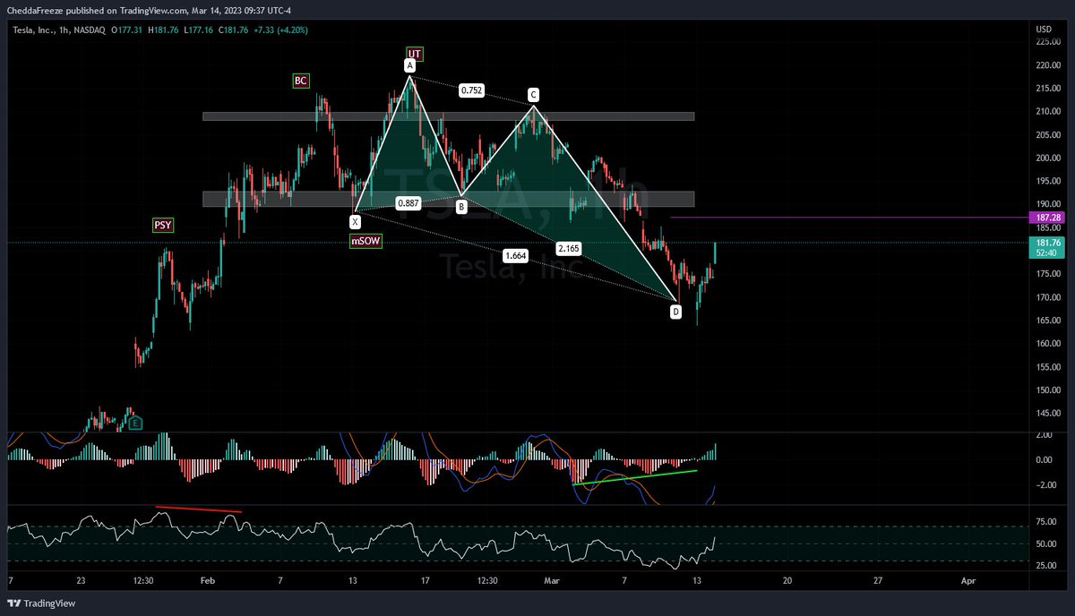The image size is (1075, 616).
Task: Click the 'Feb' label on time axis
Action: point(208,580)
